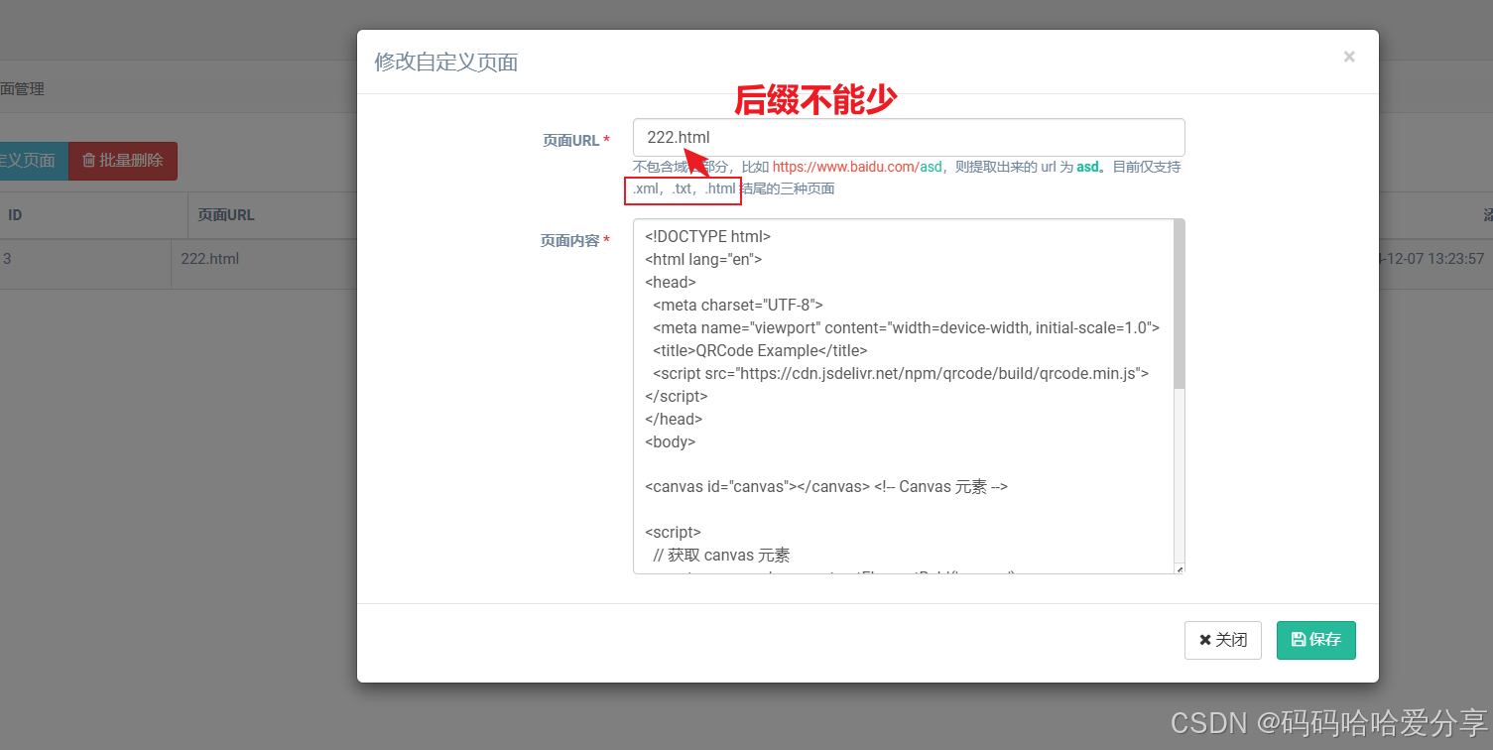Click the <title>QRCode Example</title> line in textarea
1493x750 pixels.
[760, 350]
